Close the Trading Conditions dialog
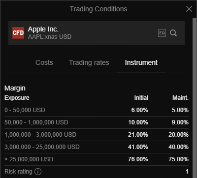197x178 pixels. [x=189, y=9]
